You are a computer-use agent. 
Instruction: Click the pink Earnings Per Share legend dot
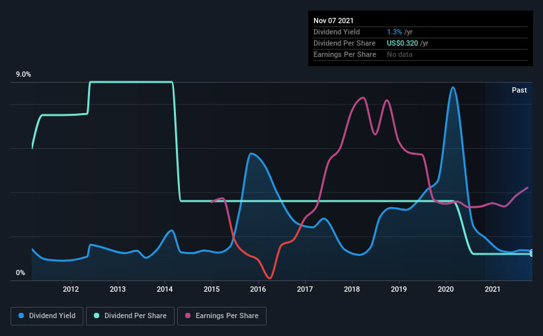tap(188, 315)
